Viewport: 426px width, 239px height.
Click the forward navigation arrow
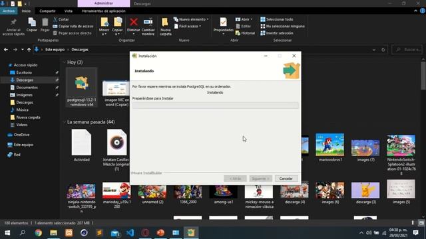point(15,50)
